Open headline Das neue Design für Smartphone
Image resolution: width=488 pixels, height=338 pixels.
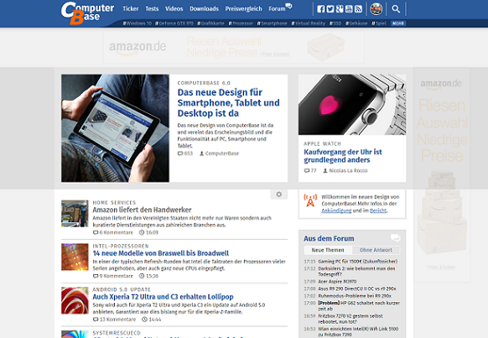pyautogui.click(x=228, y=102)
